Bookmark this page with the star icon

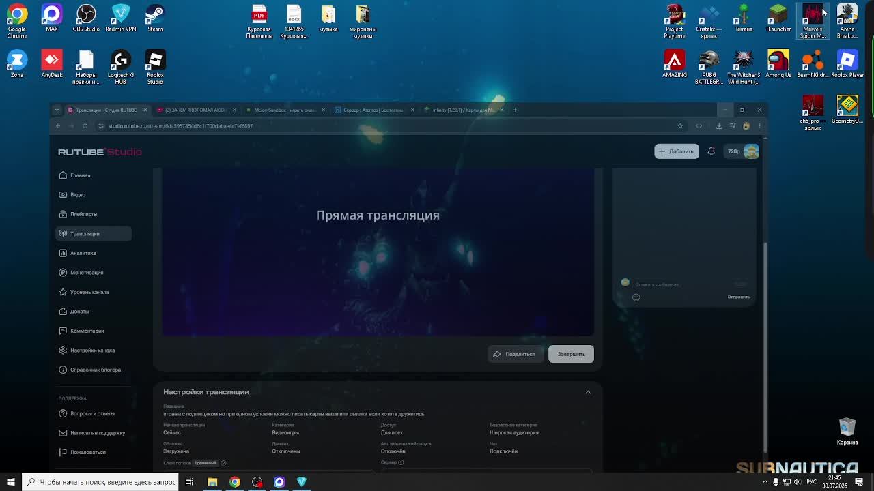coord(680,125)
